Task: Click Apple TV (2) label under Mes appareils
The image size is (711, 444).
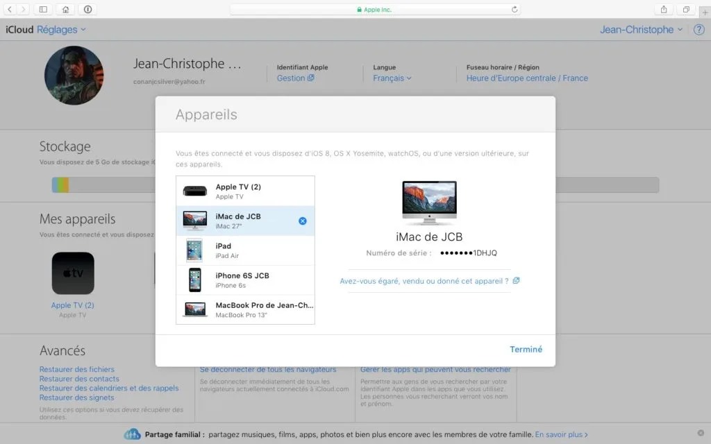Action: [72, 305]
